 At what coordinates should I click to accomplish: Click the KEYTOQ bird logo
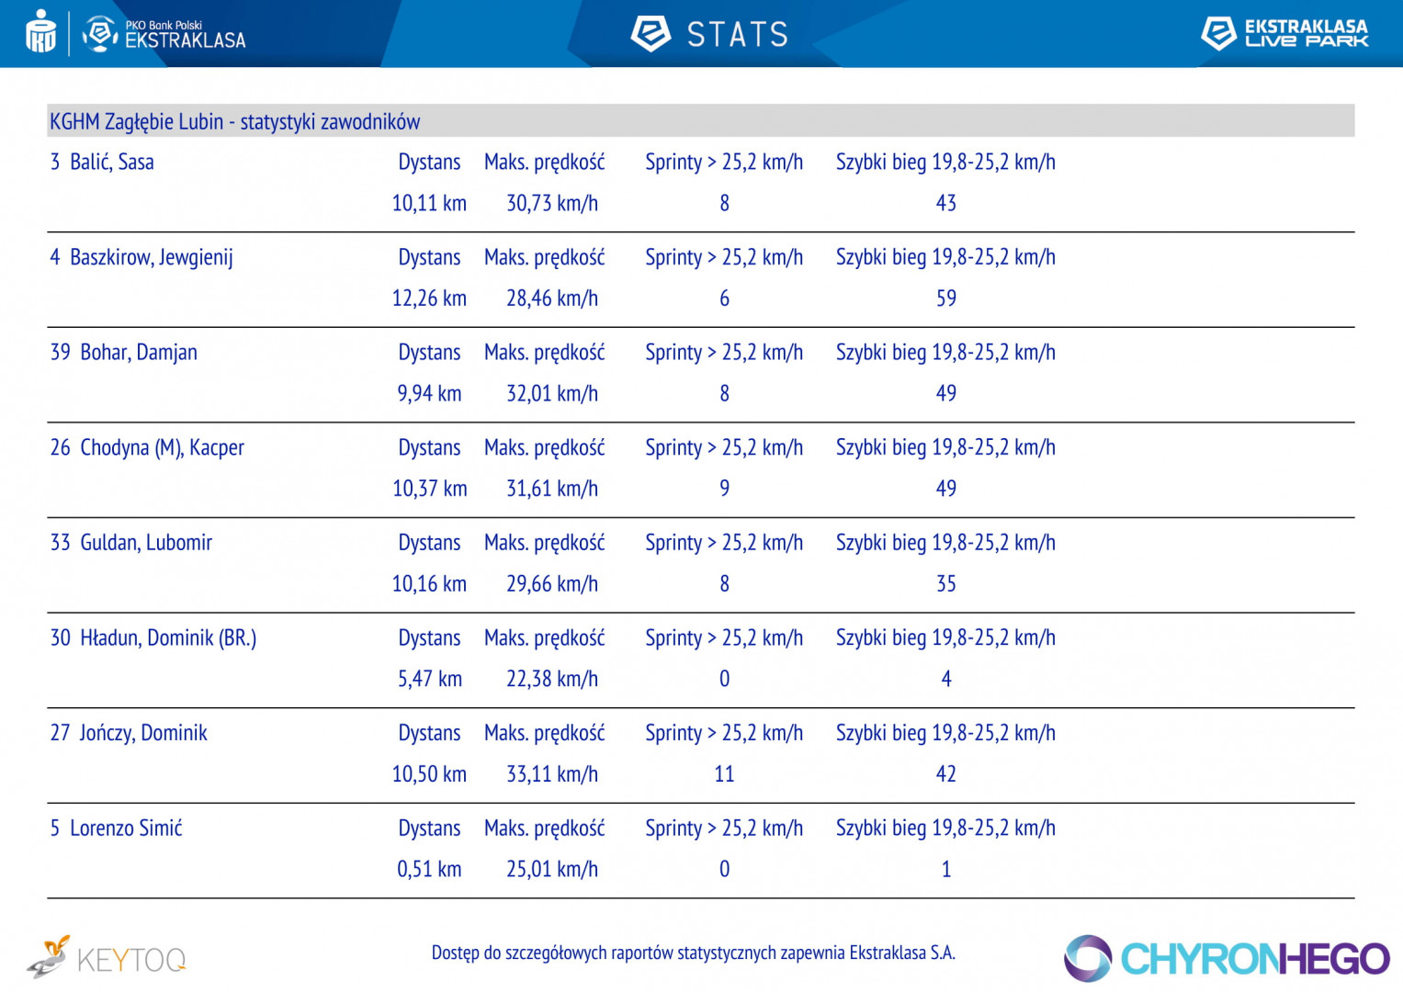click(48, 957)
